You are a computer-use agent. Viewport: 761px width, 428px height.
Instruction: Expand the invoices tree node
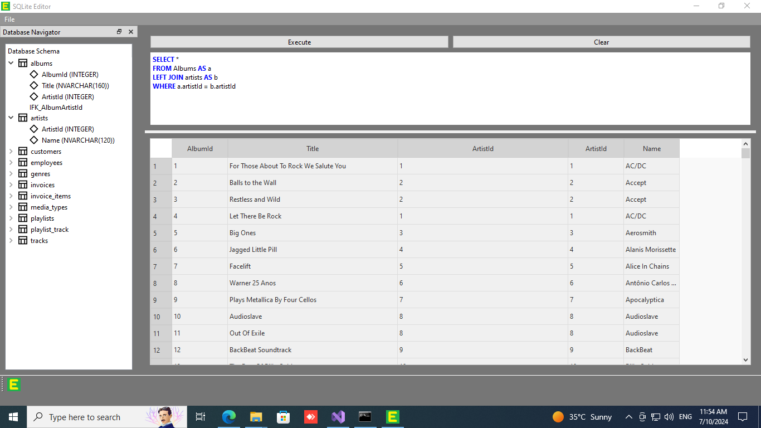click(11, 184)
